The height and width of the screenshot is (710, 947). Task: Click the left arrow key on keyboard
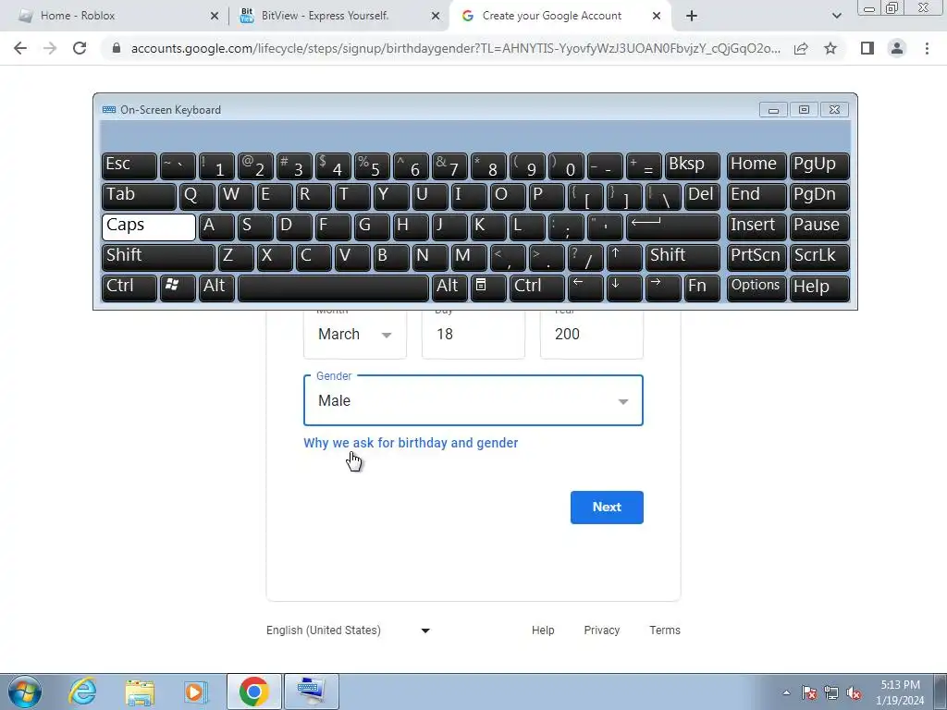[585, 288]
